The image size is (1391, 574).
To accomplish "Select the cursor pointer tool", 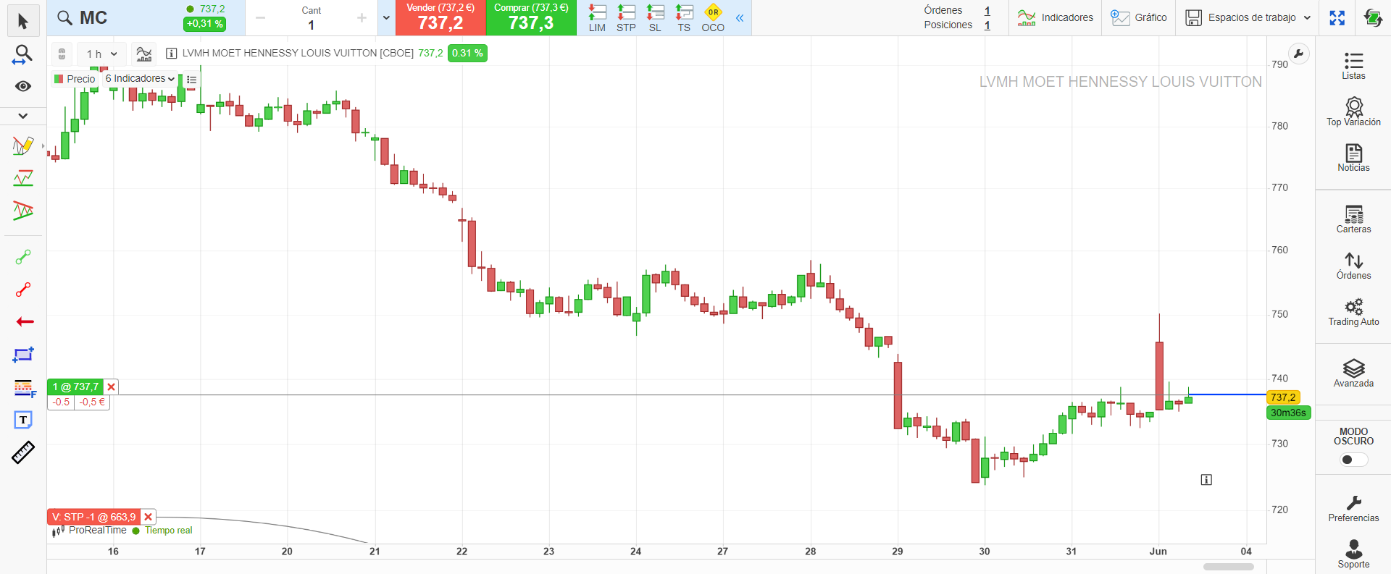I will (x=23, y=22).
